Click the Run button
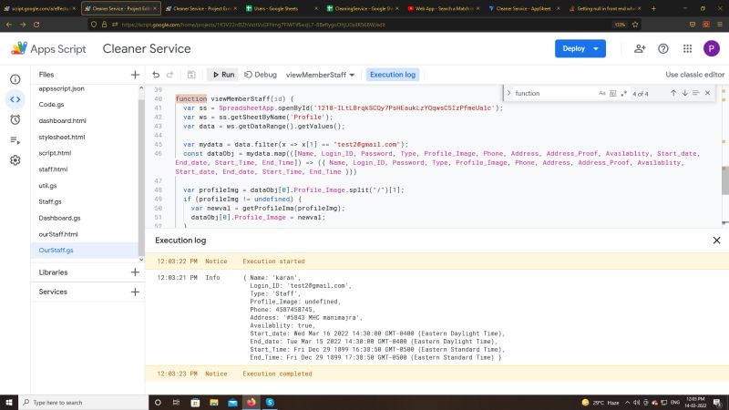729x410 pixels. pyautogui.click(x=222, y=75)
